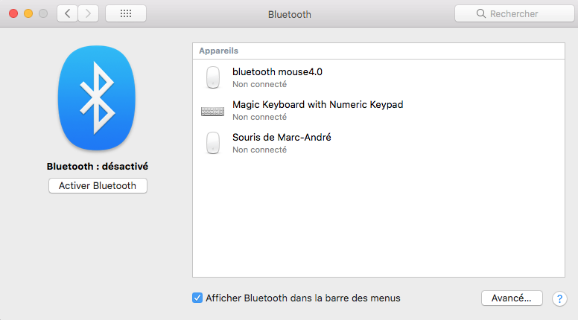
Task: Click the Magic Keyboard device icon
Action: pos(213,111)
